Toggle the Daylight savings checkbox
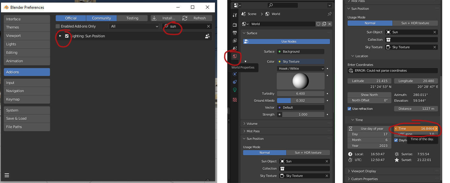Image resolution: width=450 pixels, height=183 pixels. pos(396,140)
